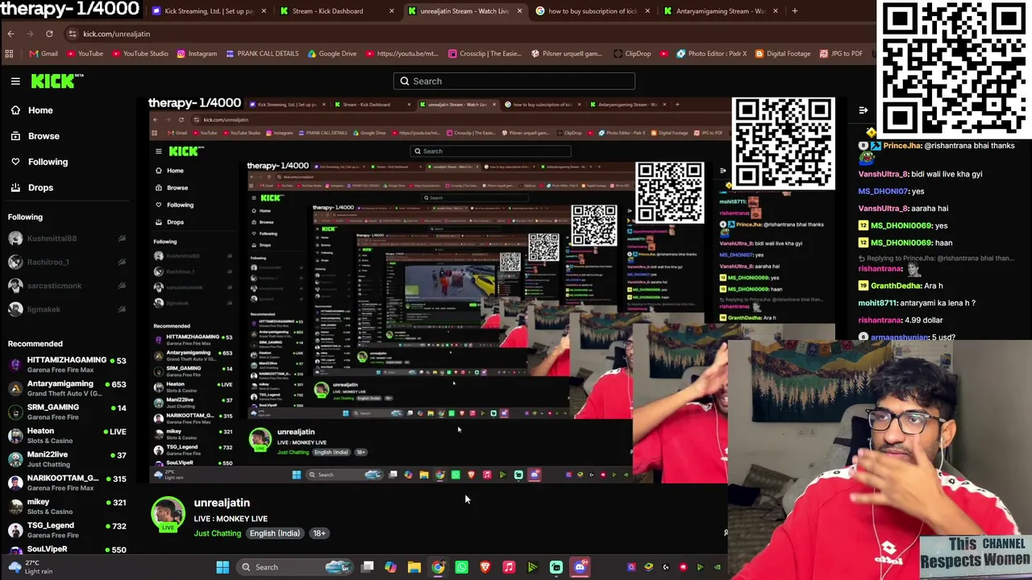Open the YouTube bookmark

85,54
